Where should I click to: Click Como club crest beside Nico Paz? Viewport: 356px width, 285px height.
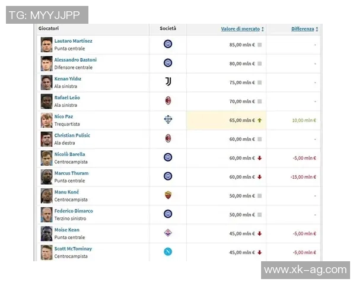click(x=168, y=120)
